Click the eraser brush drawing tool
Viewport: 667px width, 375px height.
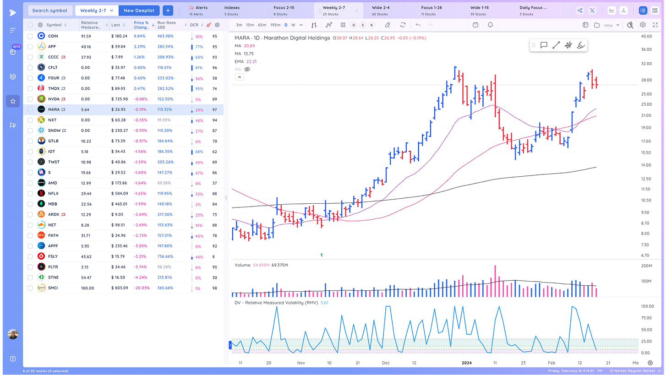pos(581,45)
